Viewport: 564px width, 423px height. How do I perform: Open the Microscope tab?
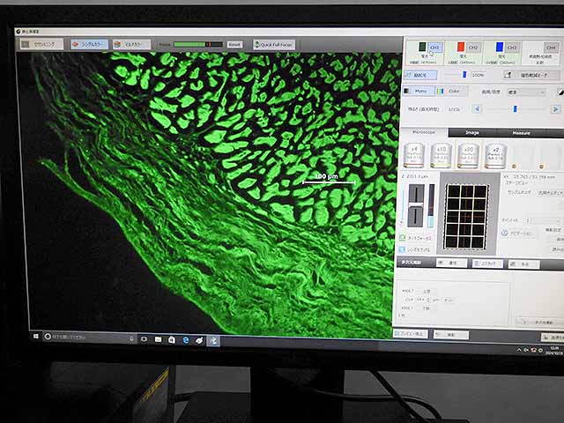(424, 132)
